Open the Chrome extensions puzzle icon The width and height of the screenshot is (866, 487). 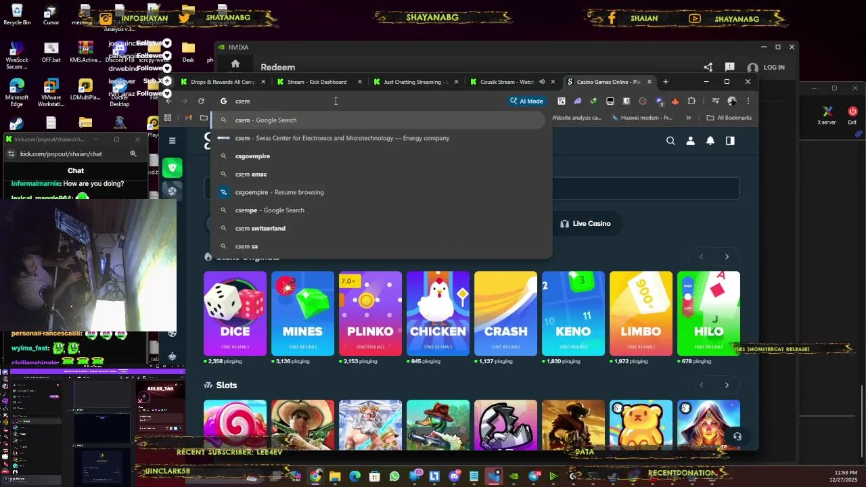pos(691,101)
